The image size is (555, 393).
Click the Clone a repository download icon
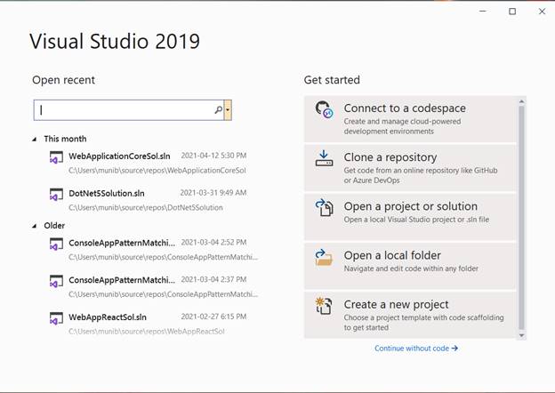tap(324, 158)
